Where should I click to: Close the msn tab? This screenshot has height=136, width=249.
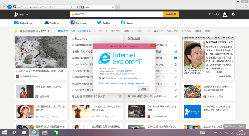[x=113, y=7]
